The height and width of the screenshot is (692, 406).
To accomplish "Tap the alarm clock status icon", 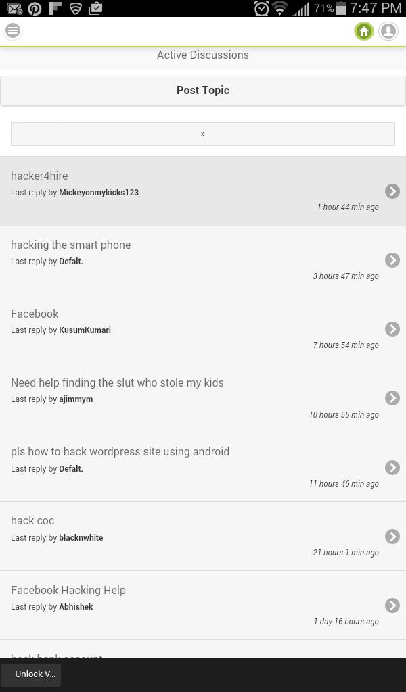I will [261, 9].
